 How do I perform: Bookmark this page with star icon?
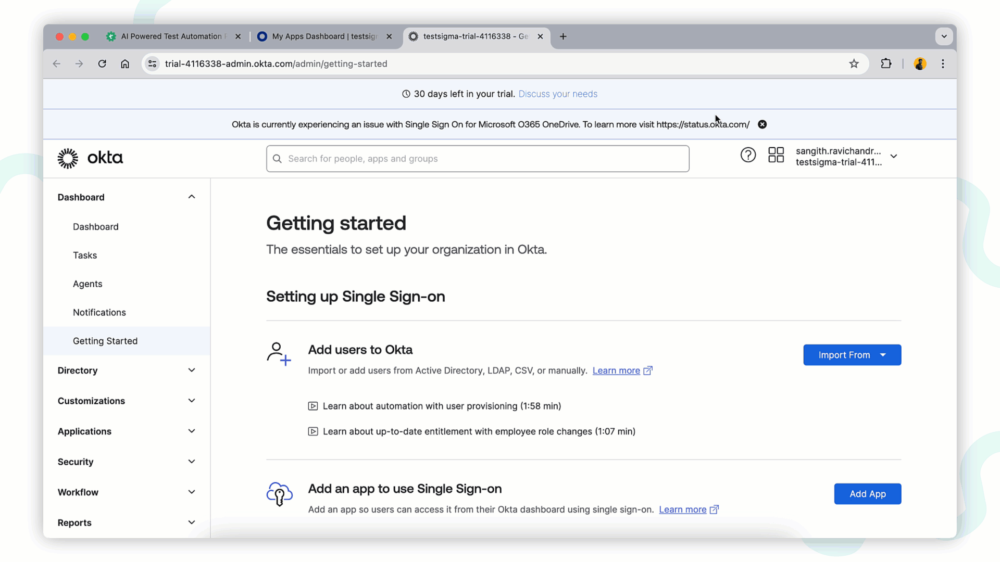(x=854, y=64)
